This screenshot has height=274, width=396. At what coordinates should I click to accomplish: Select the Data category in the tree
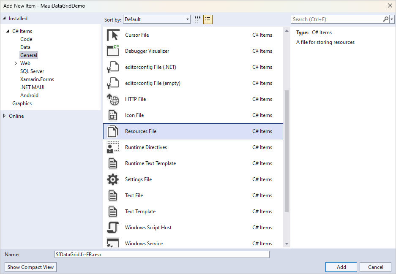click(25, 47)
